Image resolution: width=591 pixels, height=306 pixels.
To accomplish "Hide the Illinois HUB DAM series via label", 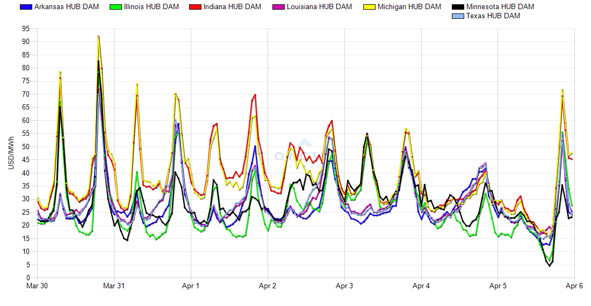I will tap(151, 7).
